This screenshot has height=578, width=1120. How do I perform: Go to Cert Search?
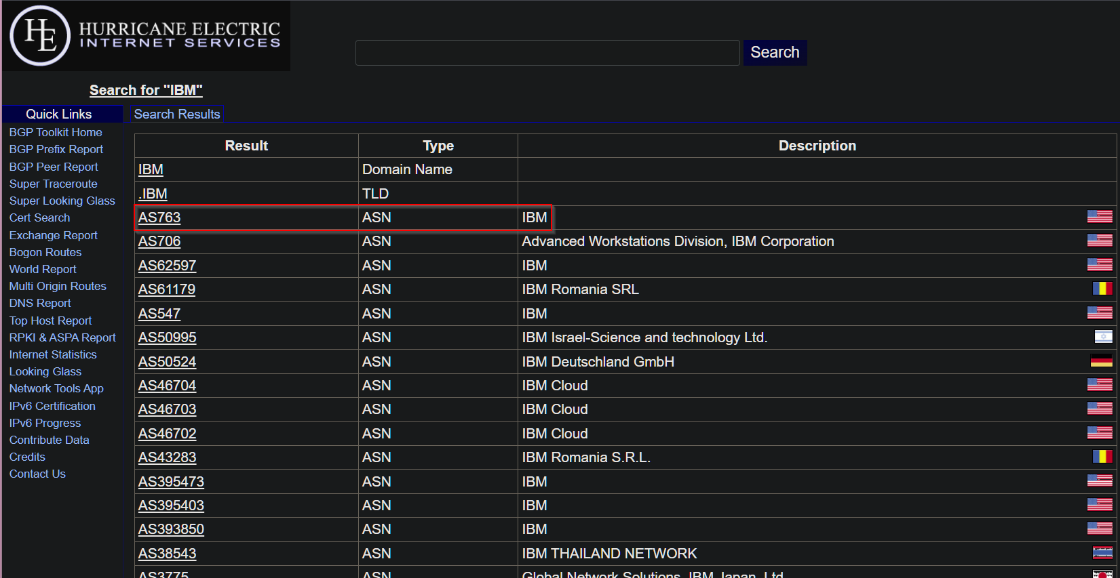click(x=39, y=218)
